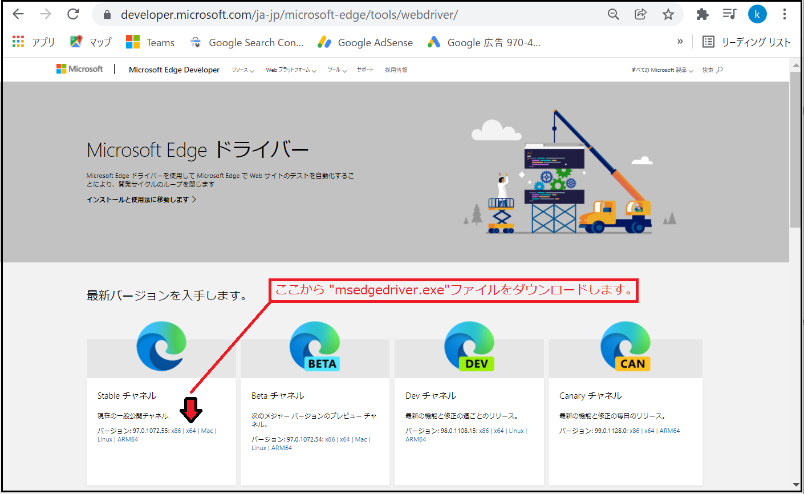This screenshot has width=804, height=494.
Task: Expand the Web プラットフォーム dropdown menu
Action: [x=291, y=70]
